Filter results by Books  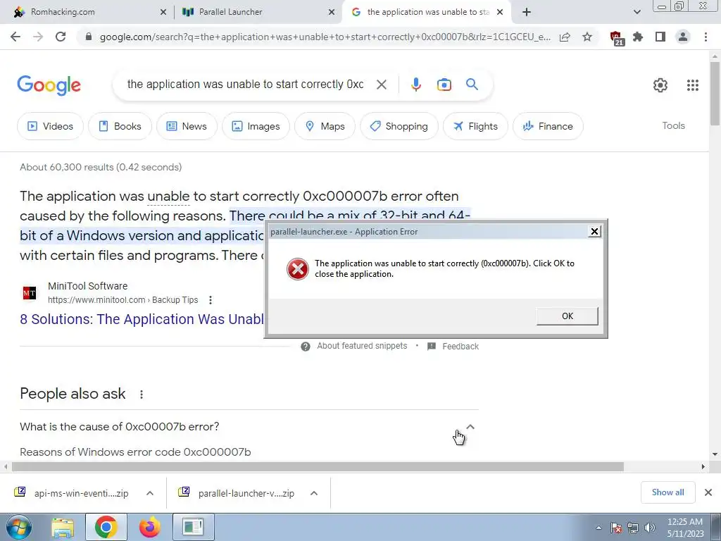coord(120,126)
